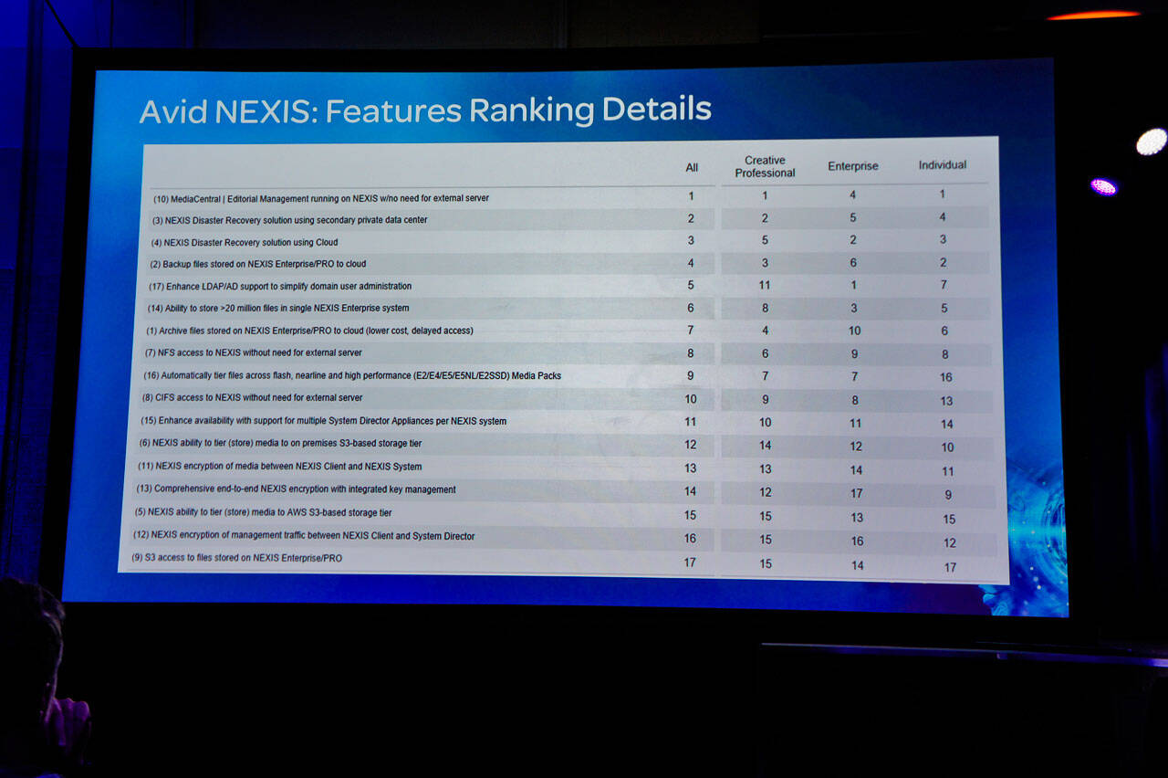Click '(4) NEXIS Disaster Recovery solution using Cloud'
This screenshot has width=1168, height=778.
pyautogui.click(x=245, y=243)
